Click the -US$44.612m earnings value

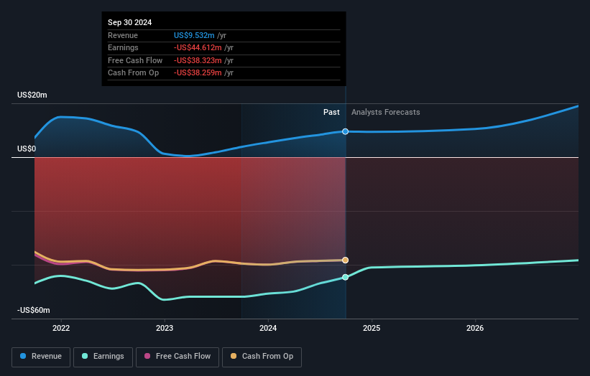click(198, 47)
